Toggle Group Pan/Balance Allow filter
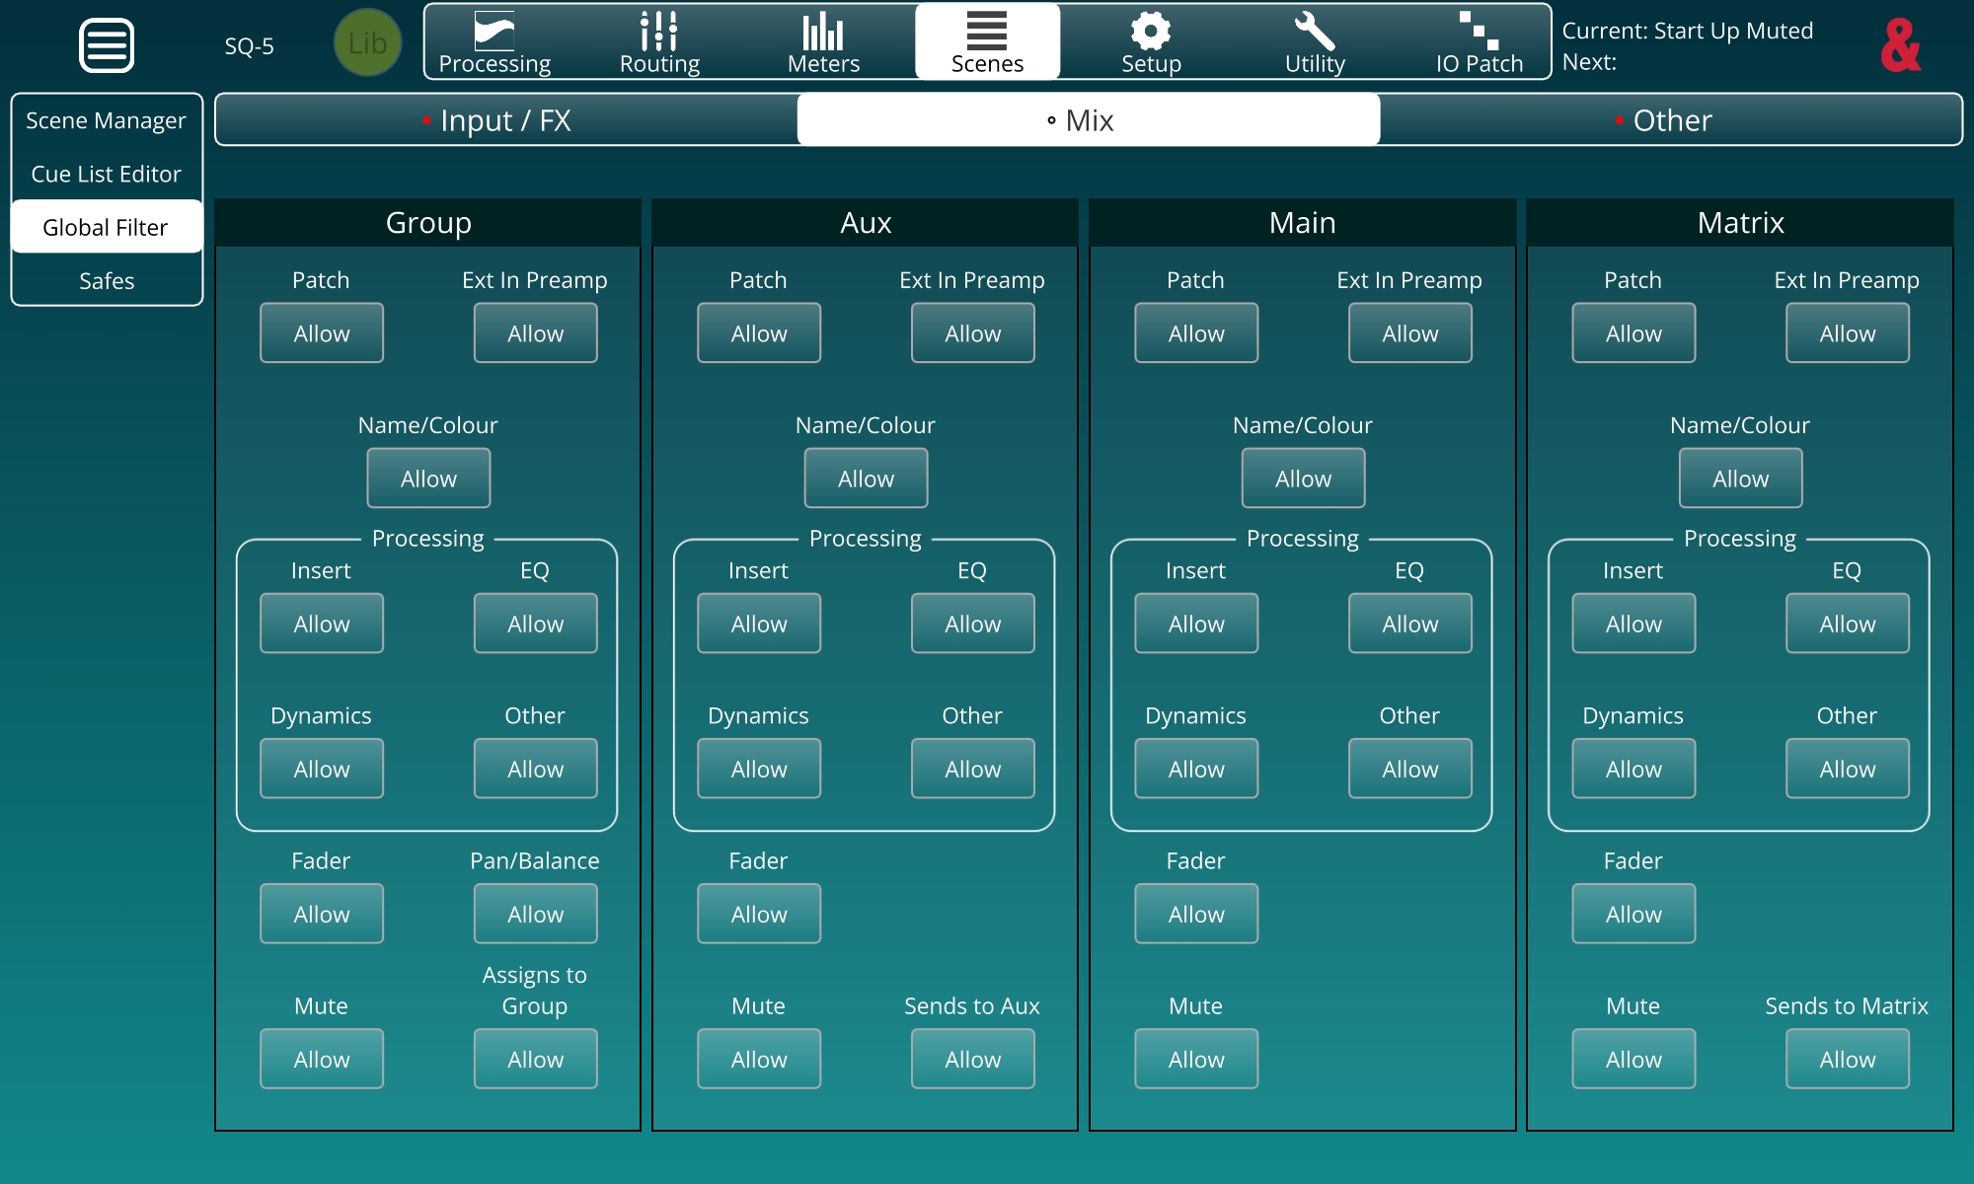1974x1184 pixels. [535, 914]
